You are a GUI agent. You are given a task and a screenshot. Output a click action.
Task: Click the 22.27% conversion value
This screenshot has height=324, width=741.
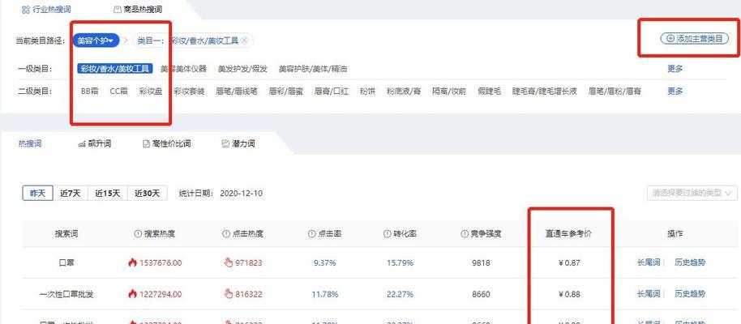tap(400, 294)
